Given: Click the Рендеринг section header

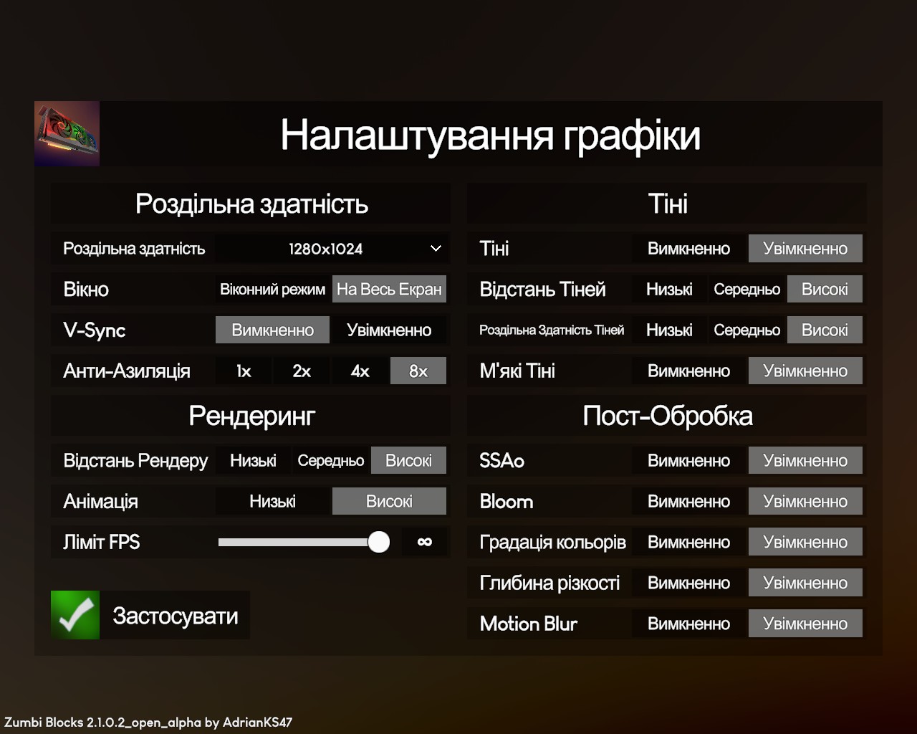Looking at the screenshot, I should 251,416.
